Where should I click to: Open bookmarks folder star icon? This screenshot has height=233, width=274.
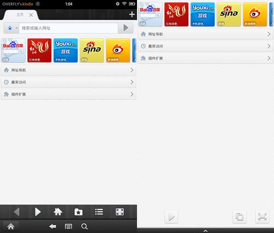click(78, 212)
